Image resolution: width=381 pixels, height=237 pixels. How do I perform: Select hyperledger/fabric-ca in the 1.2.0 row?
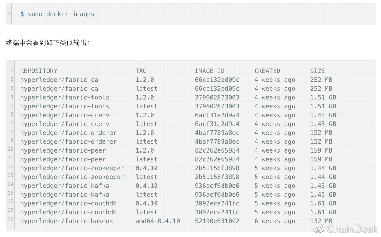(x=59, y=80)
